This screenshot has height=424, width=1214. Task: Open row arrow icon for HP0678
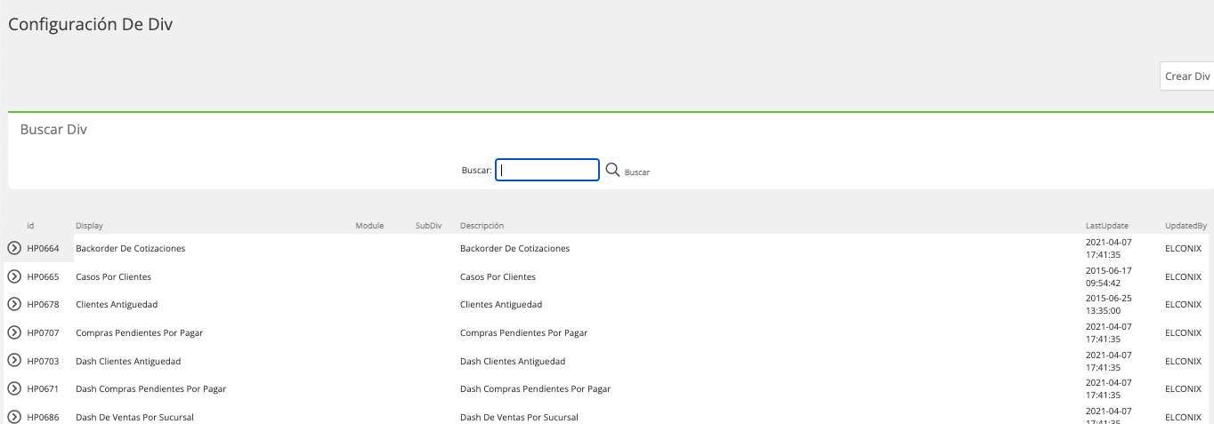point(14,304)
